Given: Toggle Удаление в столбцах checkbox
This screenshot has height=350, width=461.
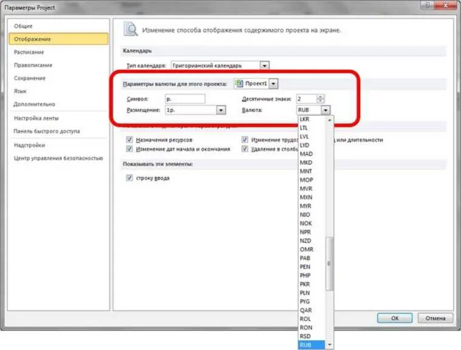Looking at the screenshot, I should (x=245, y=149).
